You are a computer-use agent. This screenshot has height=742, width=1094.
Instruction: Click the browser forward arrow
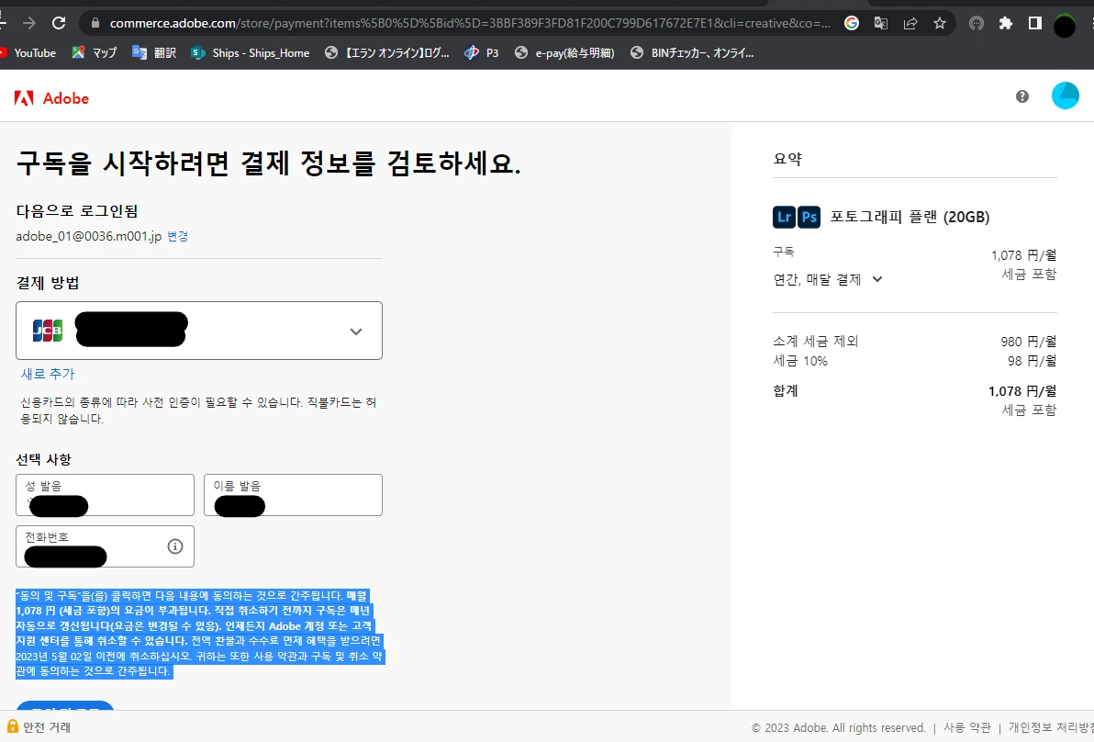point(29,23)
